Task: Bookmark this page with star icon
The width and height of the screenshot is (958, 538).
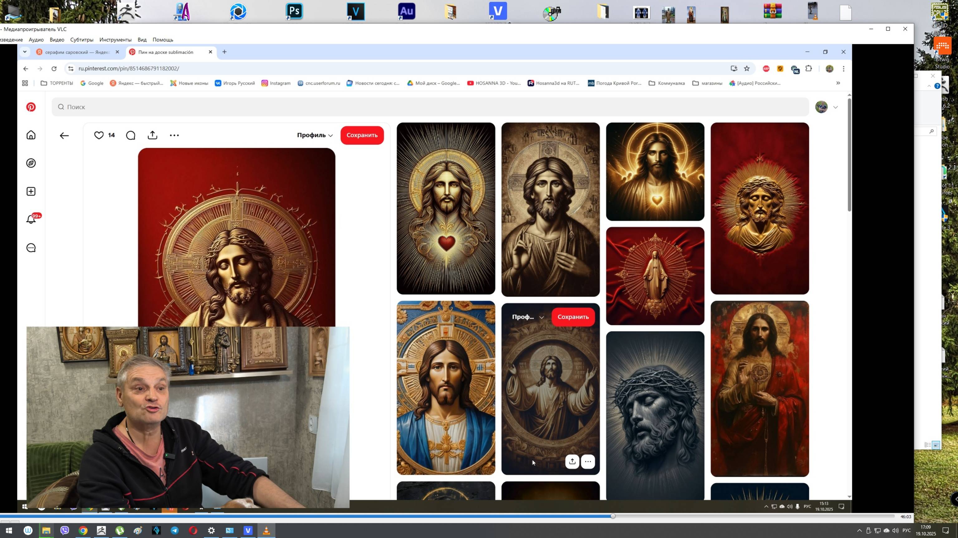Action: (747, 68)
